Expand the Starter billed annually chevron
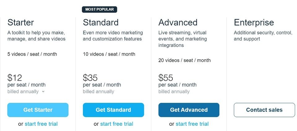Image resolution: width=297 pixels, height=131 pixels. 43,92
